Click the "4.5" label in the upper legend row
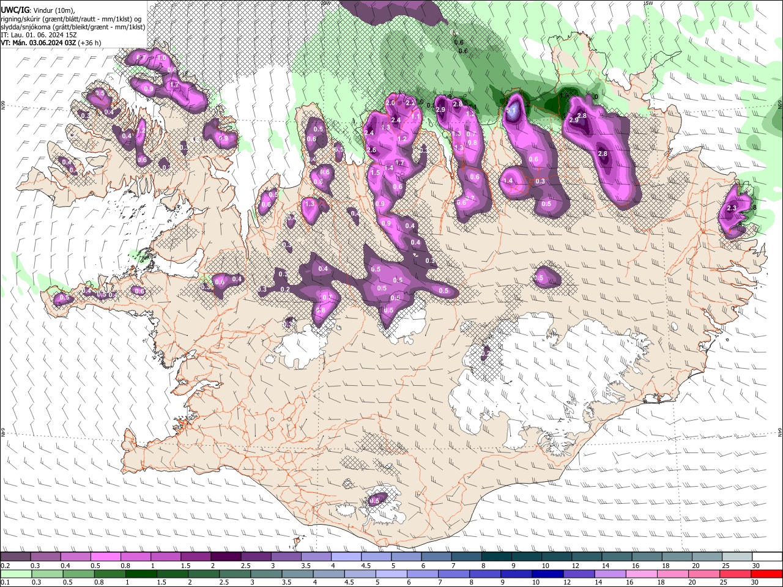The width and height of the screenshot is (783, 587). tap(366, 566)
